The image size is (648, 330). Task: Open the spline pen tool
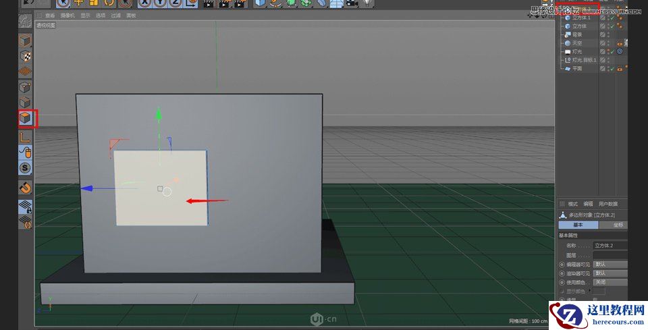click(x=275, y=3)
